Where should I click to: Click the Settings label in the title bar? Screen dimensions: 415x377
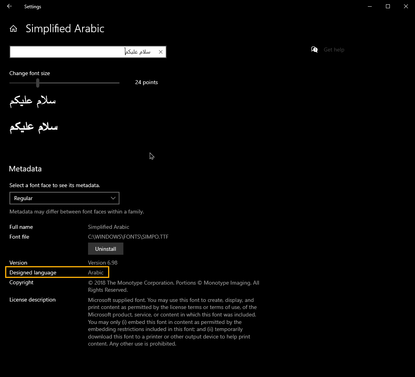(x=32, y=6)
